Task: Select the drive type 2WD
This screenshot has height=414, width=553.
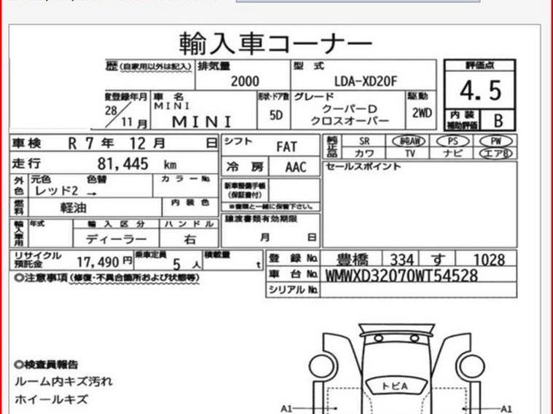Action: point(422,113)
